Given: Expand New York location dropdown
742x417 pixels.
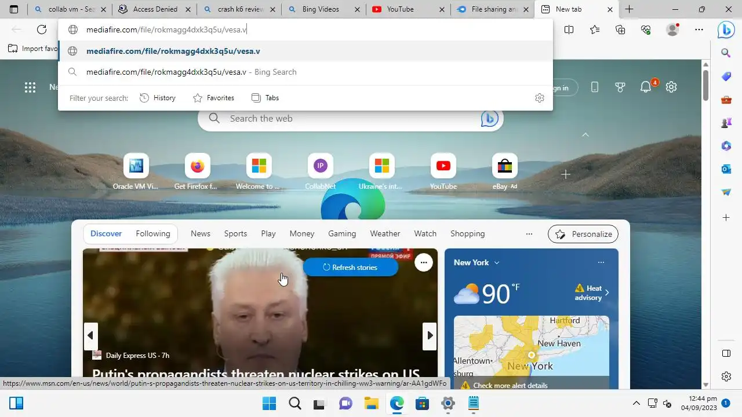Looking at the screenshot, I should click(x=497, y=262).
